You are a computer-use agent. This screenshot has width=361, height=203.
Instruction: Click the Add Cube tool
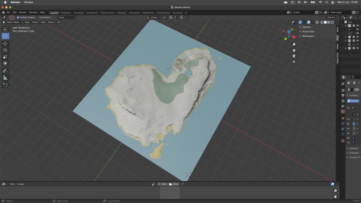point(5,85)
